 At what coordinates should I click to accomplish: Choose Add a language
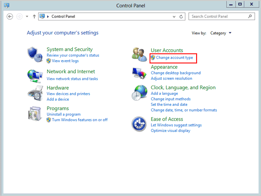click(x=164, y=94)
